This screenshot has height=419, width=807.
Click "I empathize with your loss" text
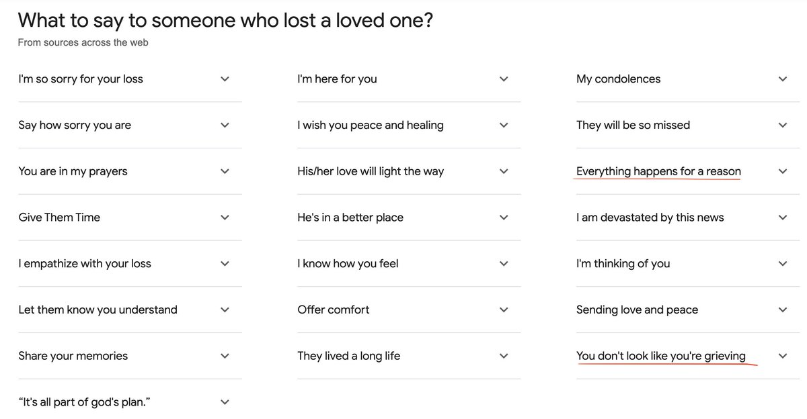pyautogui.click(x=85, y=264)
